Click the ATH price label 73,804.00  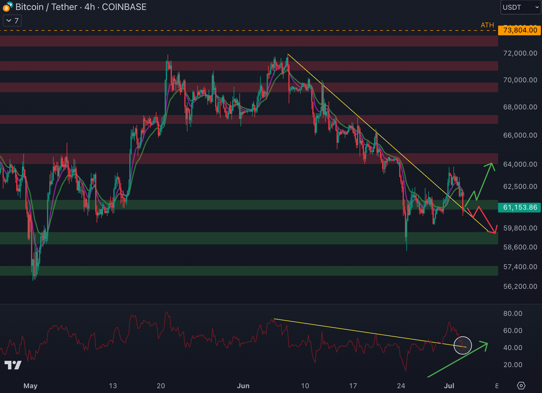(x=520, y=30)
